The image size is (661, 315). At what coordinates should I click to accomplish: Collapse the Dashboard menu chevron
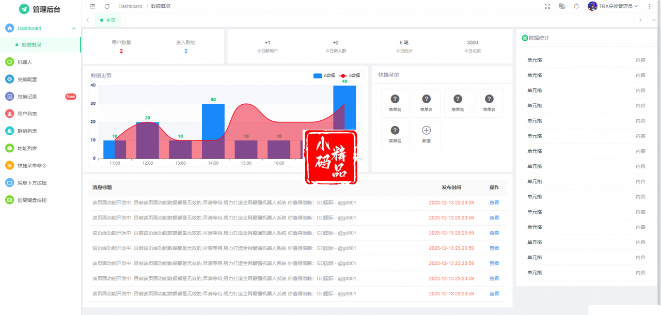(x=74, y=28)
